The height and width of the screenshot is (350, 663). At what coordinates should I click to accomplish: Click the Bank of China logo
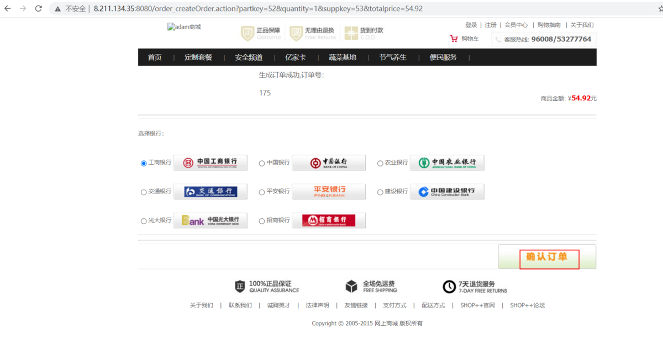329,163
